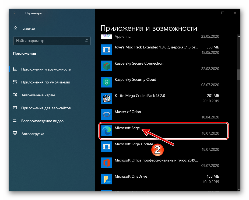Click the Apple Inc. app icon
Viewport: 249px width, 200px height.
click(x=107, y=37)
